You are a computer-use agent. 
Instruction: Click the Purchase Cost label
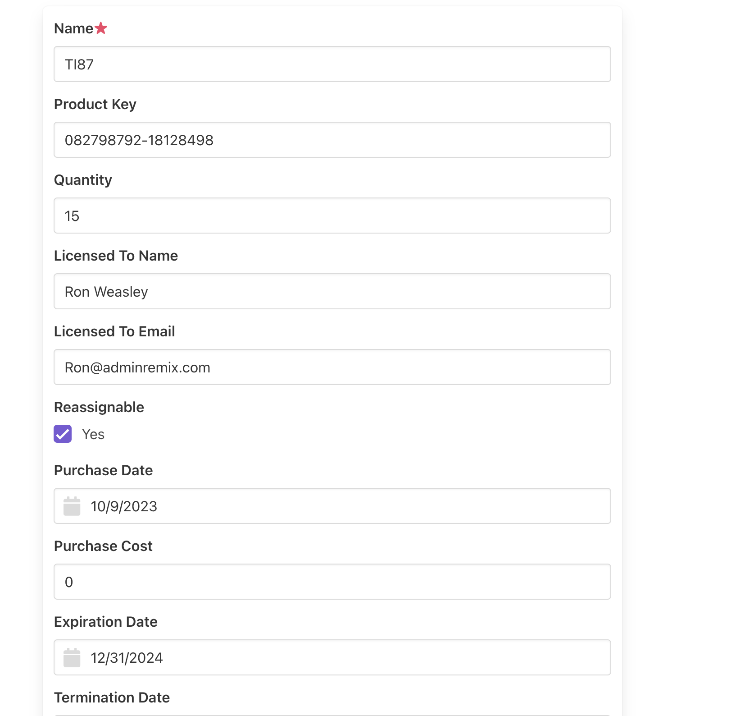pyautogui.click(x=103, y=546)
